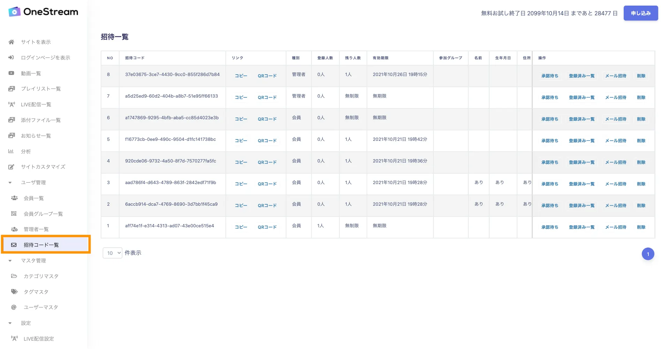Delete invitation No. 3 with 削除
The width and height of the screenshot is (669, 349).
641,184
